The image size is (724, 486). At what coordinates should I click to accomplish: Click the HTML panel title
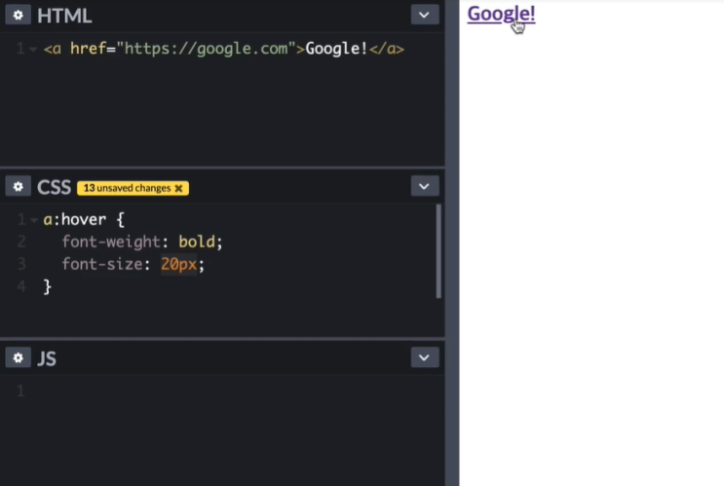coord(64,16)
